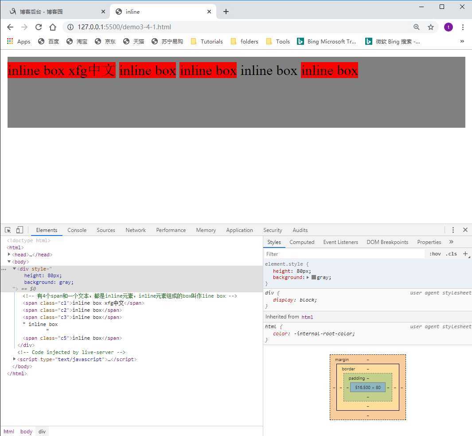Open the Apps grid shortcut
472x436 pixels.
19,41
